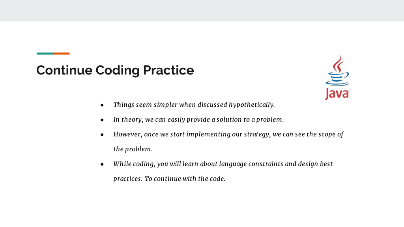404x227 pixels.
Task: Click the teal segment of the accent bar
Action: pos(45,54)
